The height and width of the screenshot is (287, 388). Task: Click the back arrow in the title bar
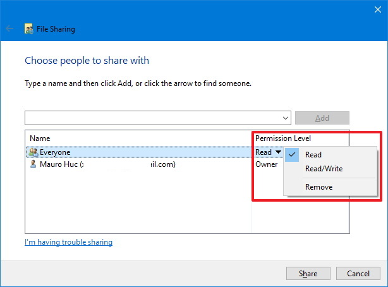tap(9, 29)
